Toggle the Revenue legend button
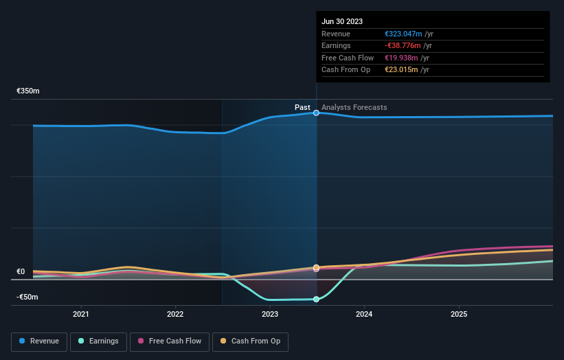 tap(39, 341)
